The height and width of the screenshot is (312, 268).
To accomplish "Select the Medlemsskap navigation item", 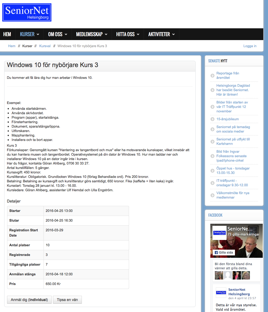I will tap(89, 34).
